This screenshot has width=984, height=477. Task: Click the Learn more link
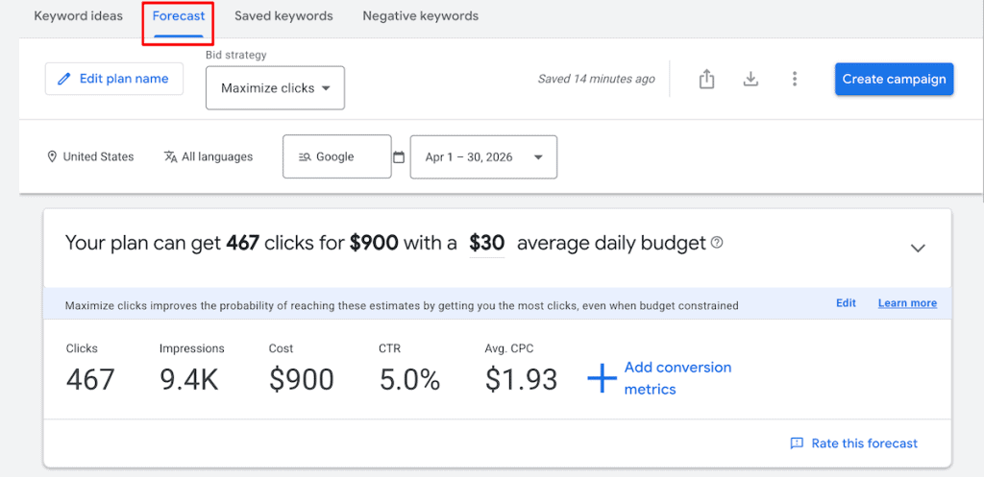[907, 302]
